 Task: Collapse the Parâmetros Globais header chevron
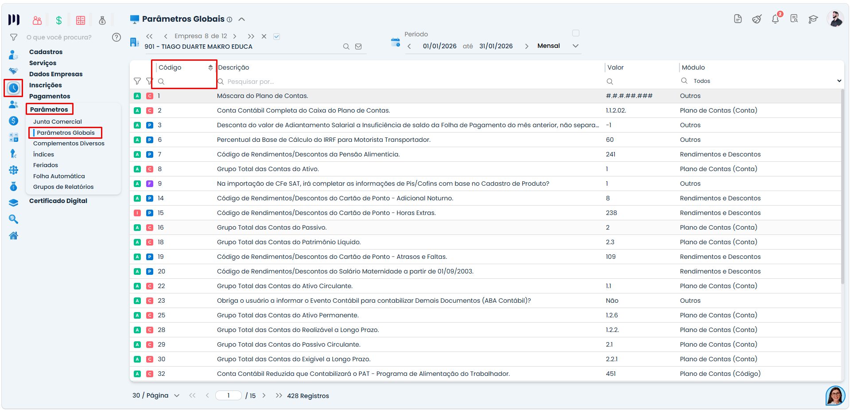242,19
